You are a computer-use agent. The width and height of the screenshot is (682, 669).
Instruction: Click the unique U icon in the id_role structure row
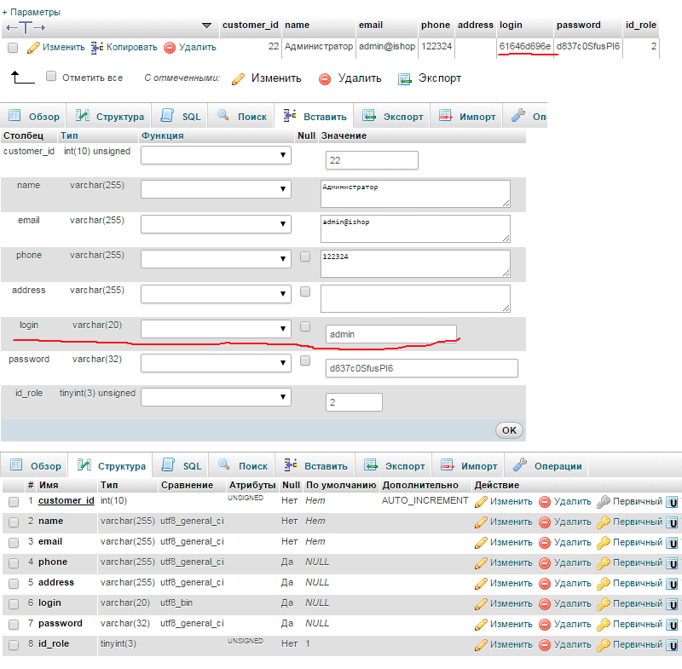click(673, 645)
